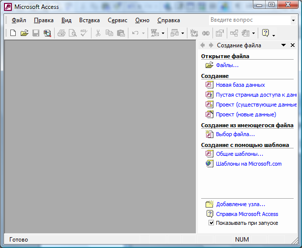Expand the New Object dropdown arrow

(254, 33)
